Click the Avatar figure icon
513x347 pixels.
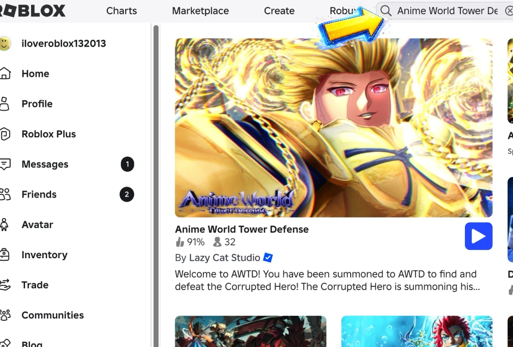point(4,225)
